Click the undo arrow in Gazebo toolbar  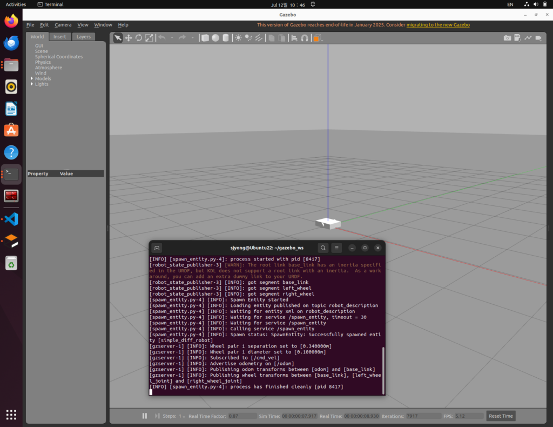click(162, 38)
